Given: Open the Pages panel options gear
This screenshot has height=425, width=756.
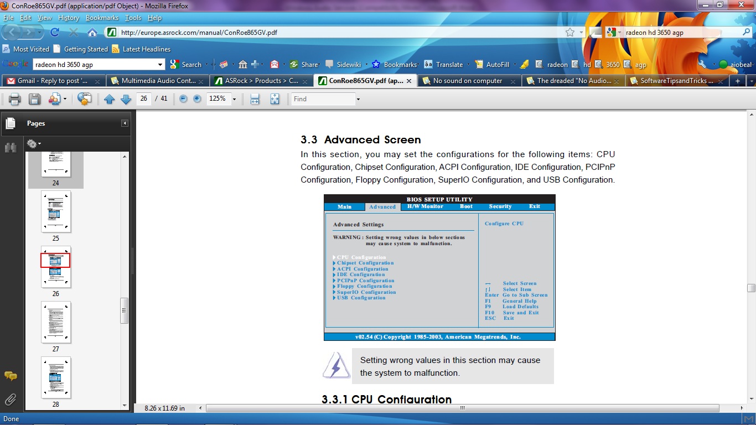Looking at the screenshot, I should 33,144.
